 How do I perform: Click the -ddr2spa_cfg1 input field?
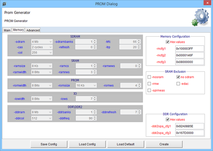tap(190, 126)
